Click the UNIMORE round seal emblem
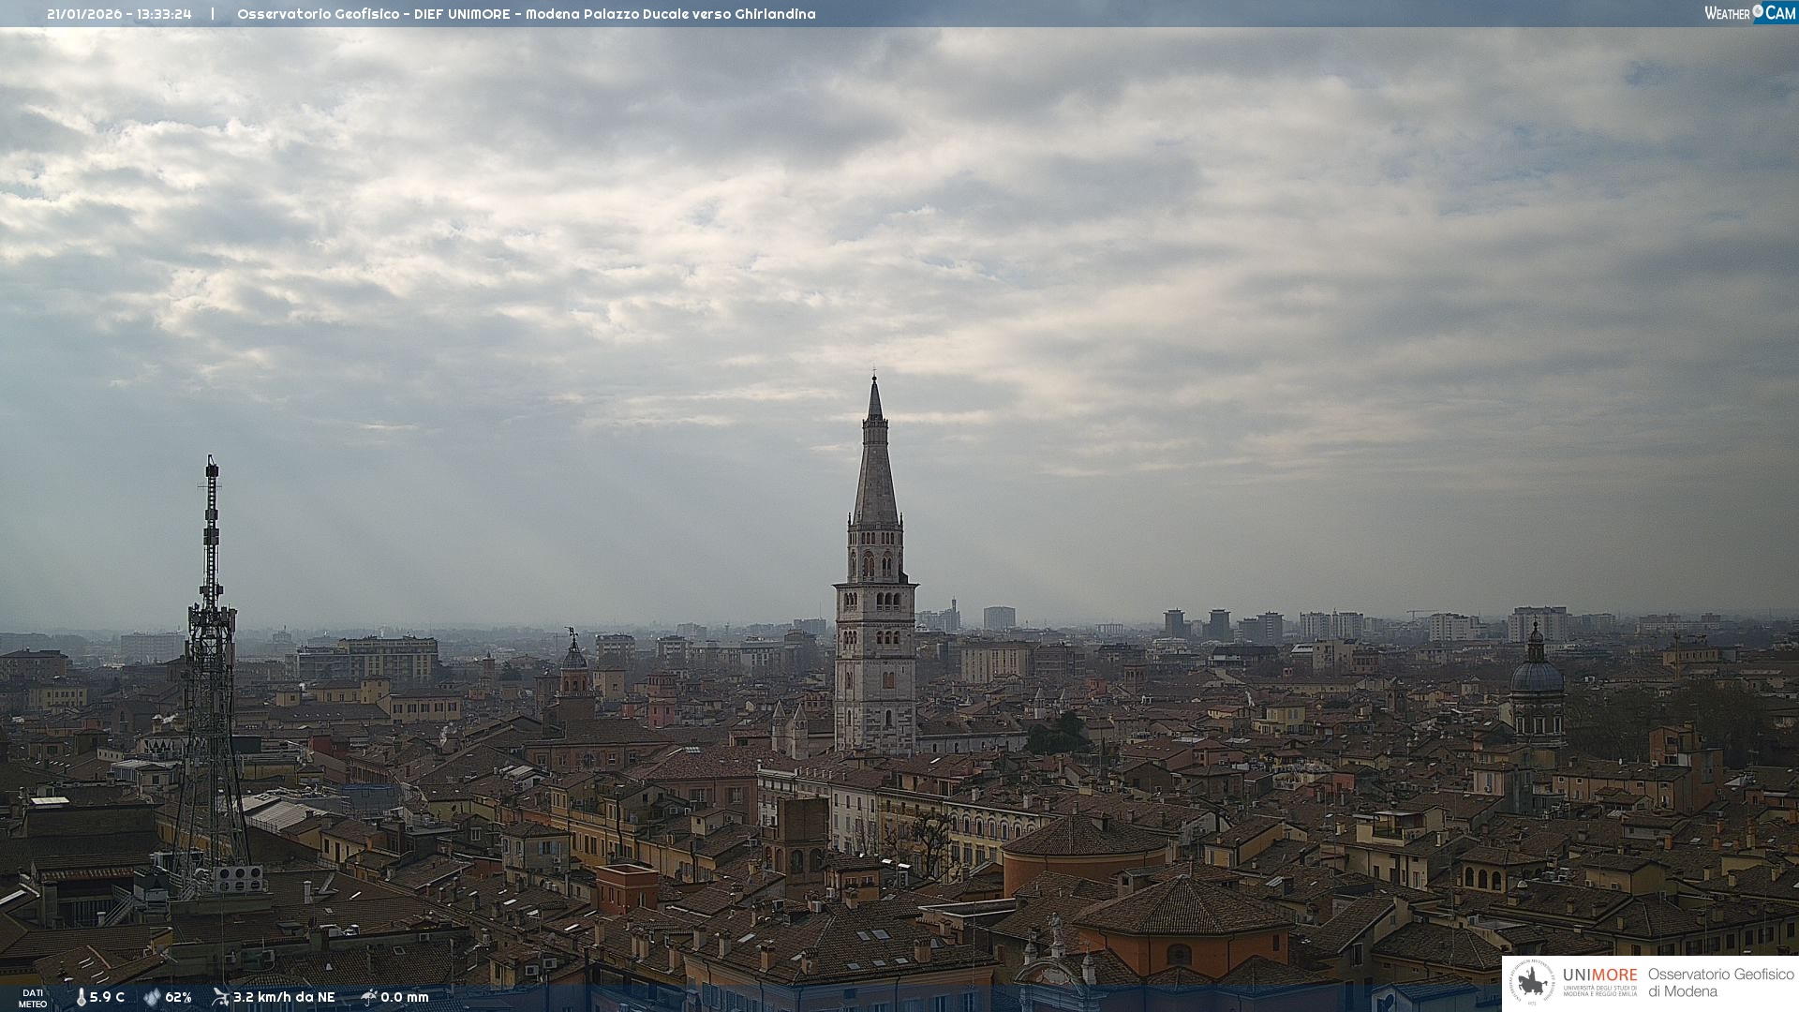This screenshot has width=1799, height=1012. click(1532, 983)
